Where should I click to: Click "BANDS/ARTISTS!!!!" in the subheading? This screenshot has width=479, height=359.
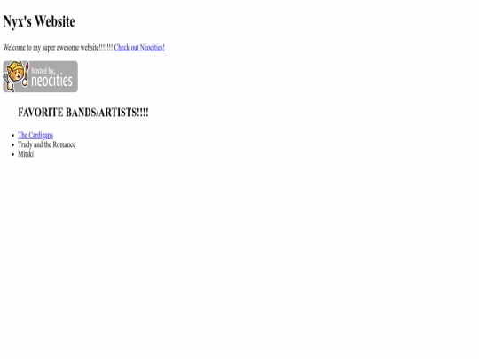[x=107, y=113]
